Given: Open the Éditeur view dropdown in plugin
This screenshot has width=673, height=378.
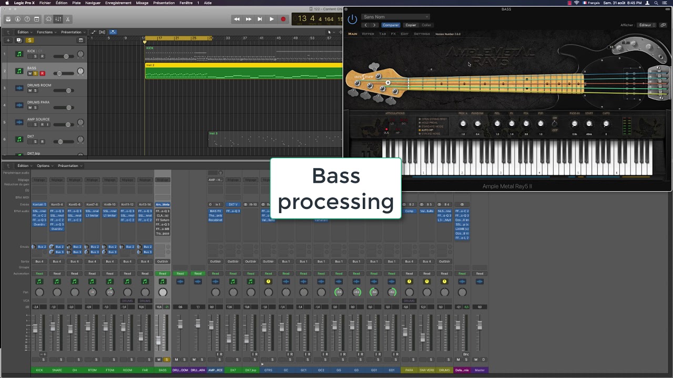Looking at the screenshot, I should [x=646, y=25].
